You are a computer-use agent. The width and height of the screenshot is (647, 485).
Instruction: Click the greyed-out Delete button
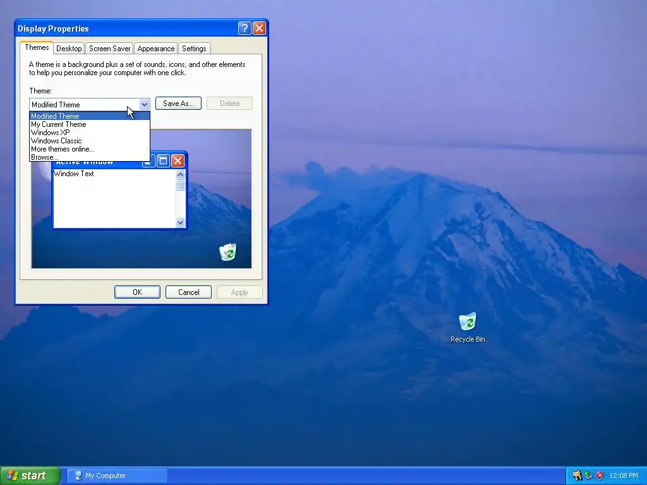coord(229,104)
